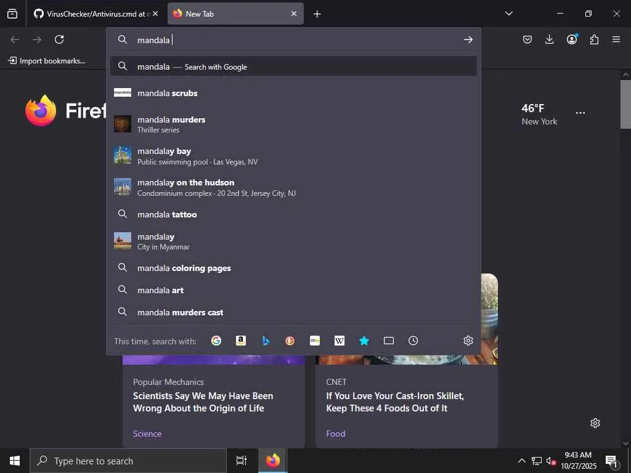Choose 'mandala coloring pages' suggestion
The image size is (631, 473).
click(x=293, y=268)
